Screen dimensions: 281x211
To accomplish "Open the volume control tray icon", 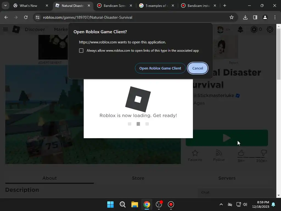I will [x=245, y=204].
